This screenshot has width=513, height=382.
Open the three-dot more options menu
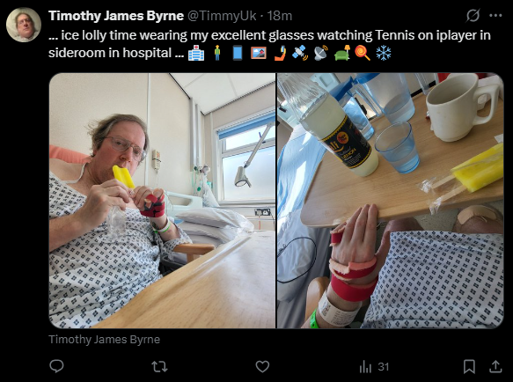click(495, 15)
